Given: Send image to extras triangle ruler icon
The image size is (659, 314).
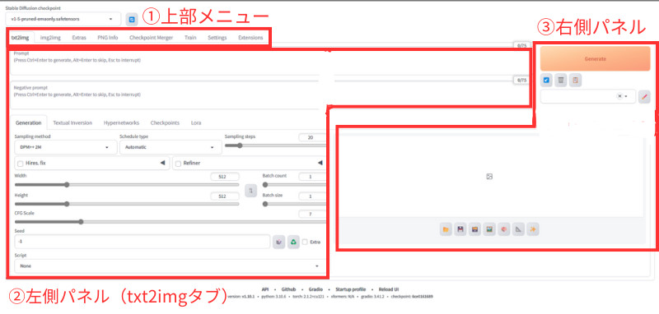Looking at the screenshot, I should tap(518, 229).
